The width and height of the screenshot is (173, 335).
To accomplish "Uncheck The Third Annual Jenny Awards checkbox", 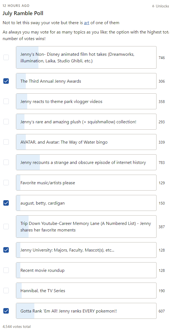I will (x=6, y=81).
